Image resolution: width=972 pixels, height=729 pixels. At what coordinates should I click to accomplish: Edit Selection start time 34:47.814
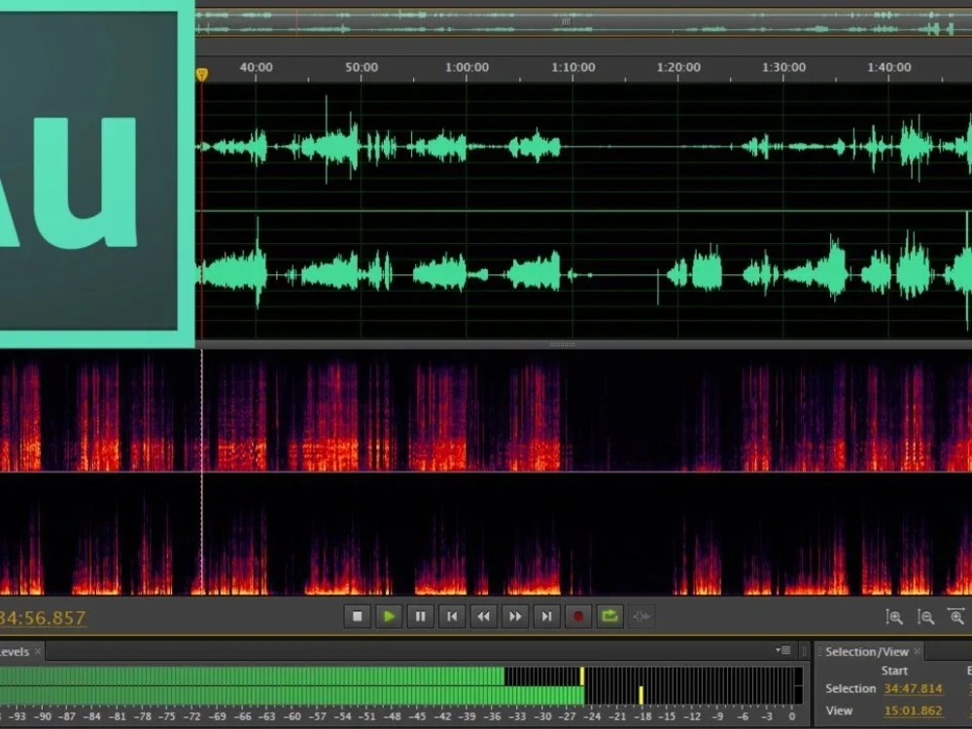tap(913, 689)
